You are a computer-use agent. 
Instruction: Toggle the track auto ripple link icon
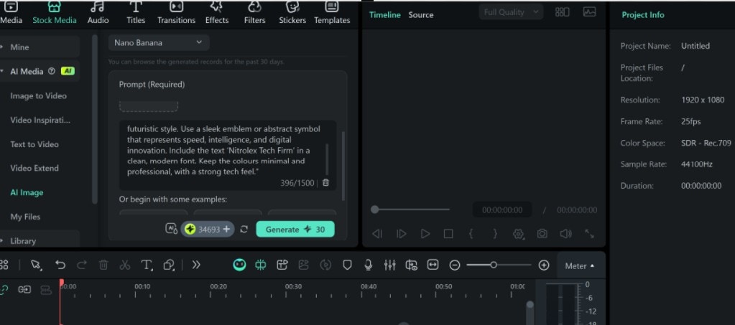[x=4, y=290]
